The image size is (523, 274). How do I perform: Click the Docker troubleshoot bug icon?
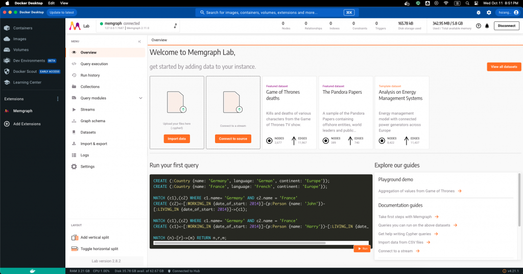[478, 13]
